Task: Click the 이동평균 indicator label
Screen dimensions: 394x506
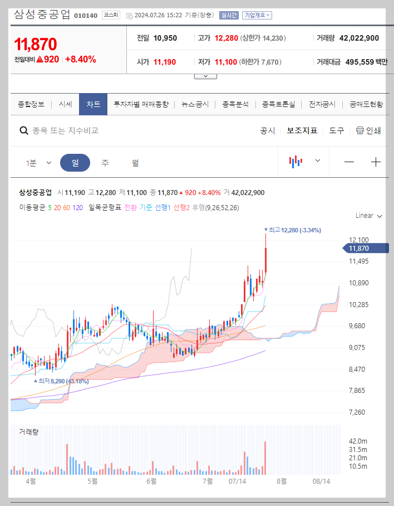Action: point(32,207)
